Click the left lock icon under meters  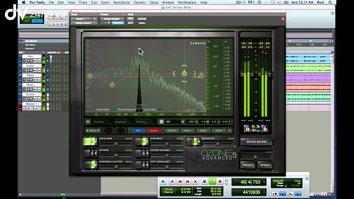[x=247, y=129]
